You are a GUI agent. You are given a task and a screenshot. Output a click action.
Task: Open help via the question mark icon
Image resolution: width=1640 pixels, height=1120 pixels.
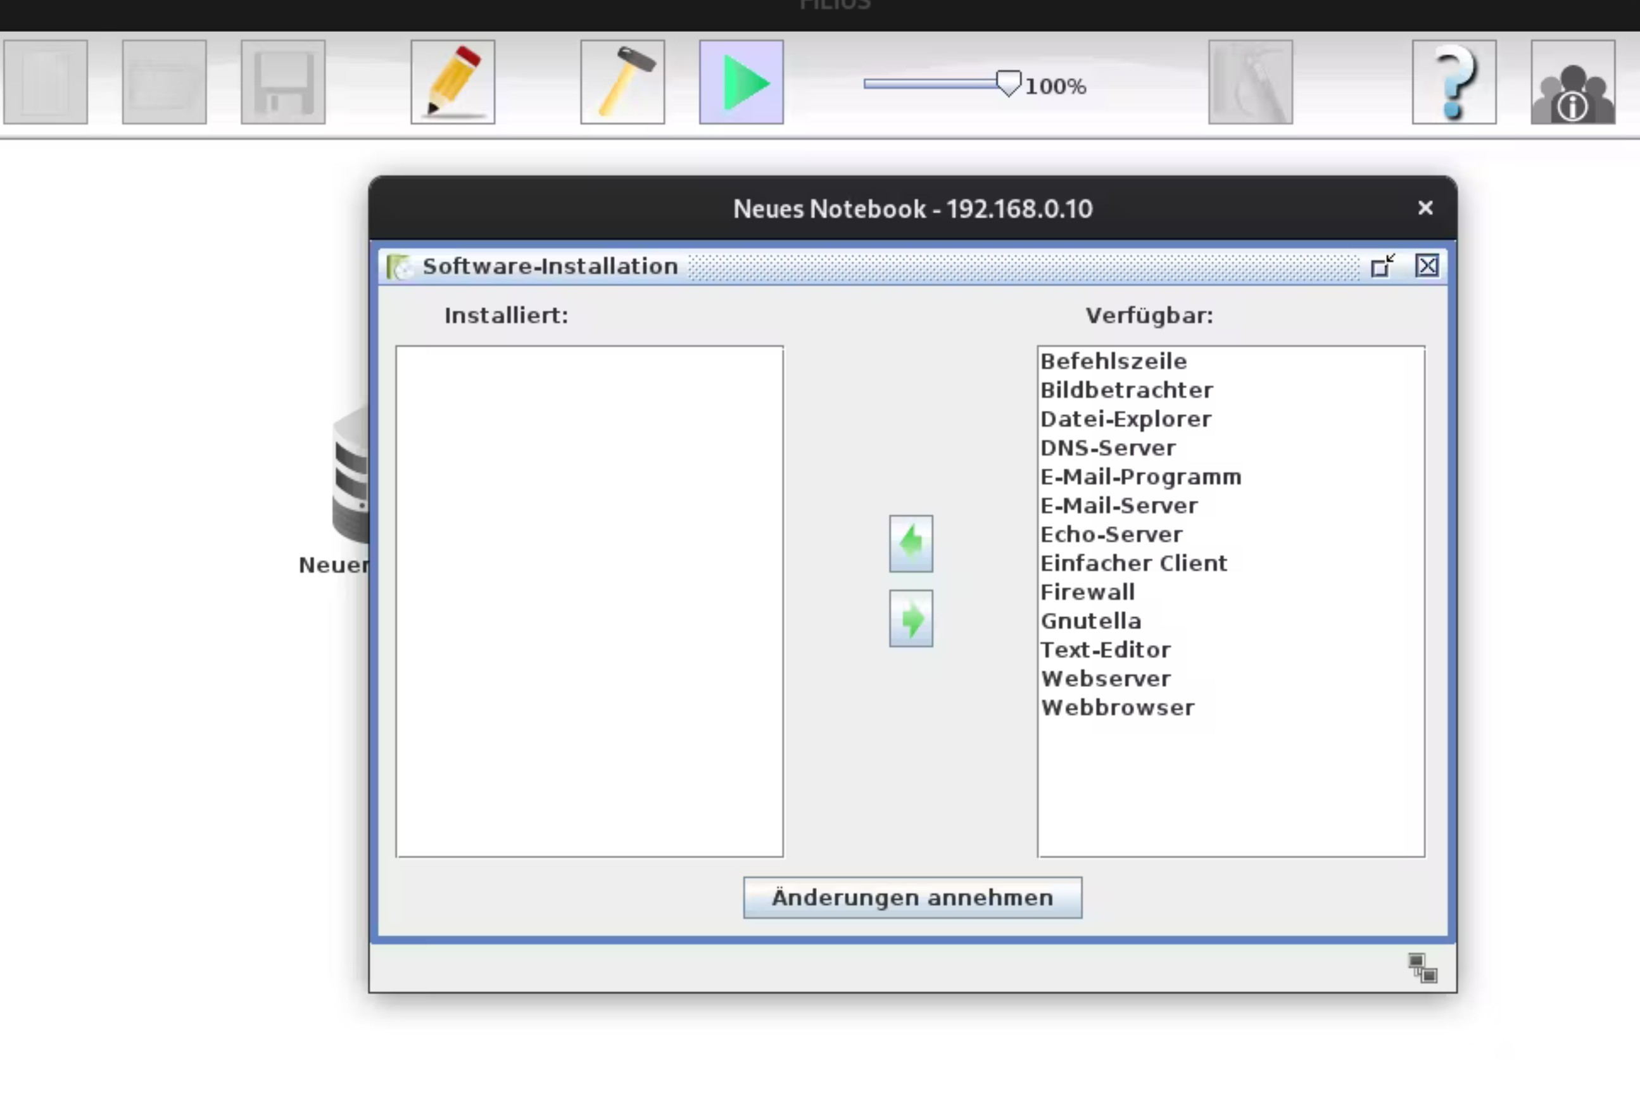1454,82
